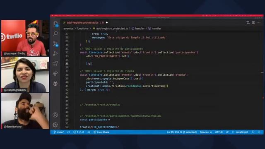Open the Accounts icon in activity bar

pyautogui.click(x=55, y=115)
